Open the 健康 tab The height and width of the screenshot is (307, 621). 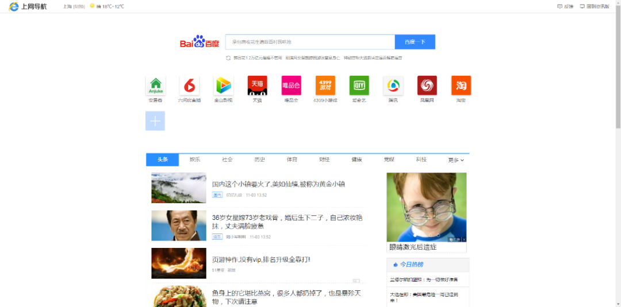coord(356,160)
